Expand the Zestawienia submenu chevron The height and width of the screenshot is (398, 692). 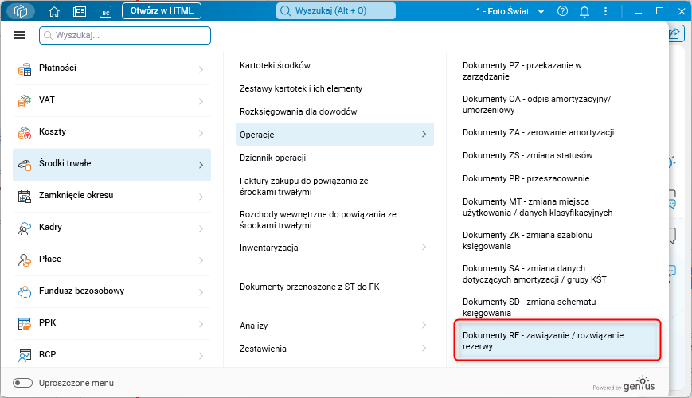(x=424, y=348)
